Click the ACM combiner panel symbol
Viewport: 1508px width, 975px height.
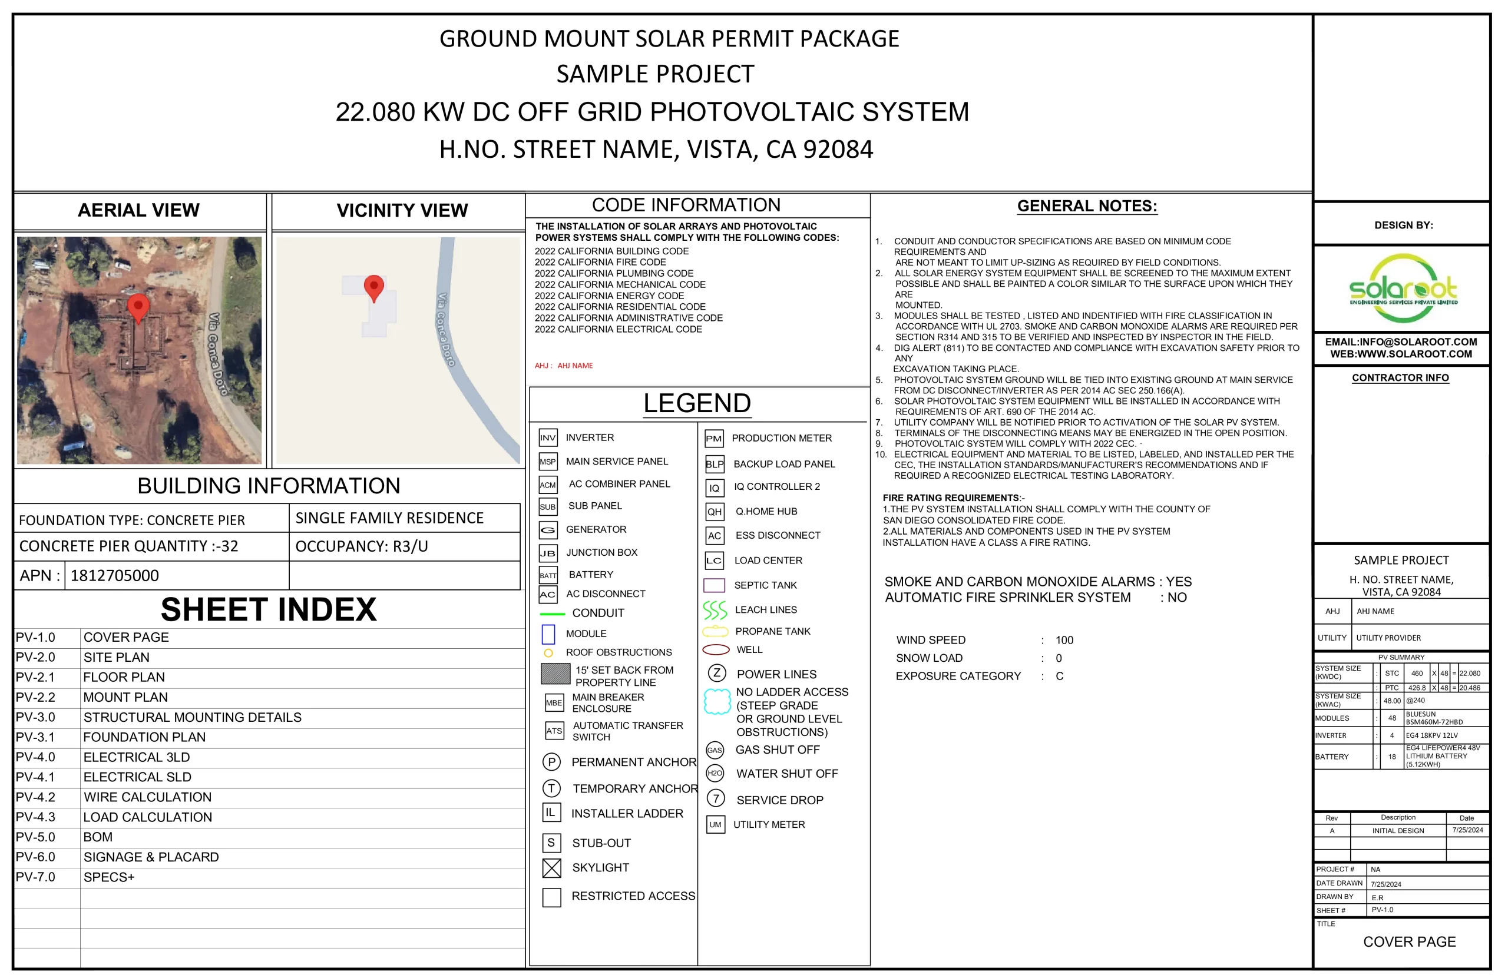click(x=548, y=485)
